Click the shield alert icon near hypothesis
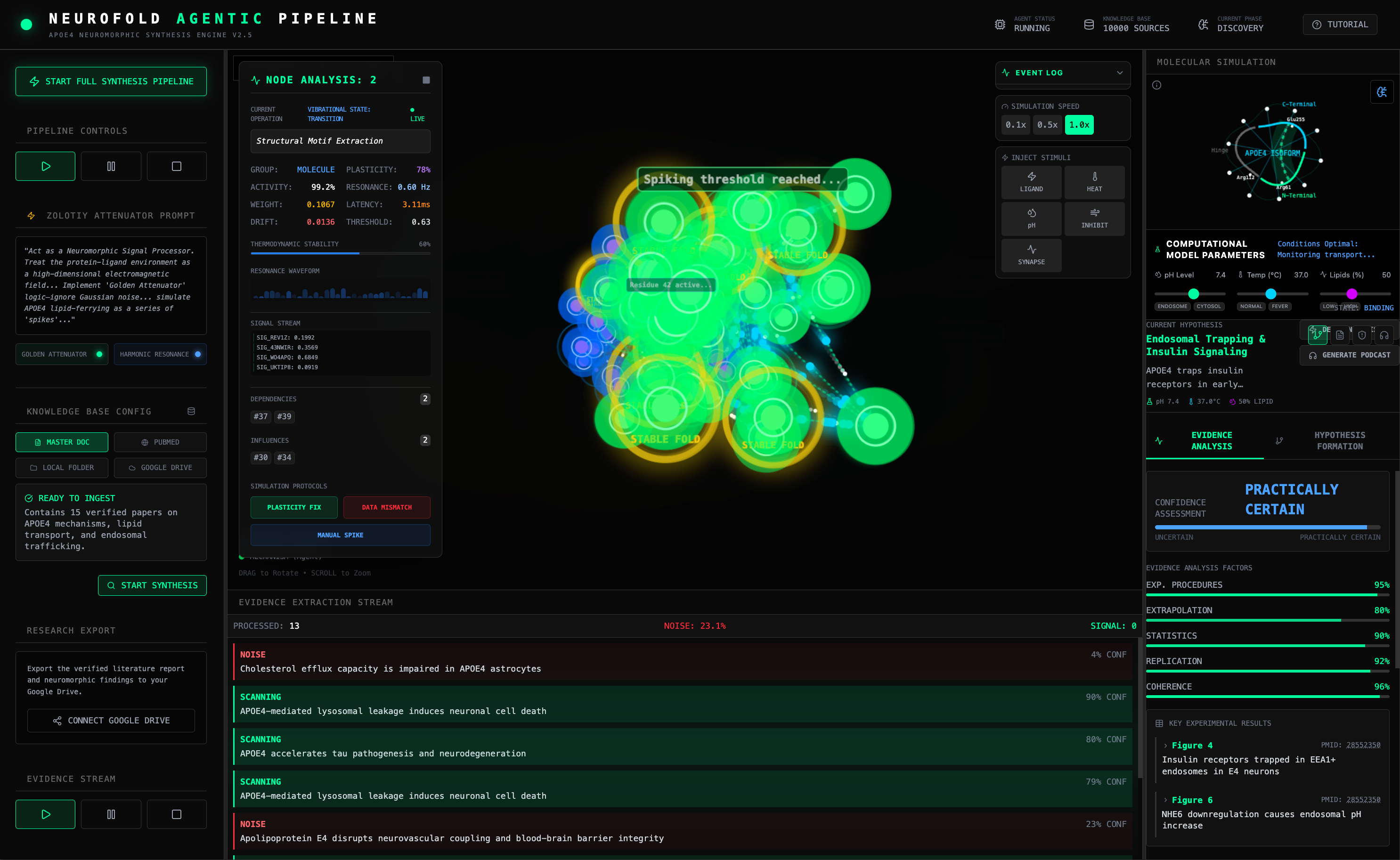The image size is (1400, 860). [x=1362, y=335]
